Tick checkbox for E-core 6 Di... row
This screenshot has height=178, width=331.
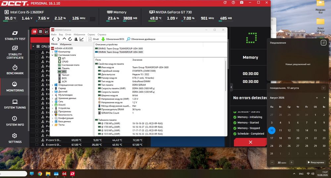coord(37,145)
